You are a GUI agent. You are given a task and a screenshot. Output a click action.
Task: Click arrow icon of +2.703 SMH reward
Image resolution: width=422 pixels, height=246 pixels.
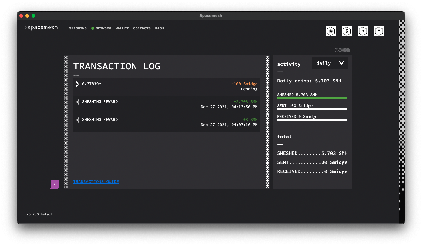click(x=78, y=102)
